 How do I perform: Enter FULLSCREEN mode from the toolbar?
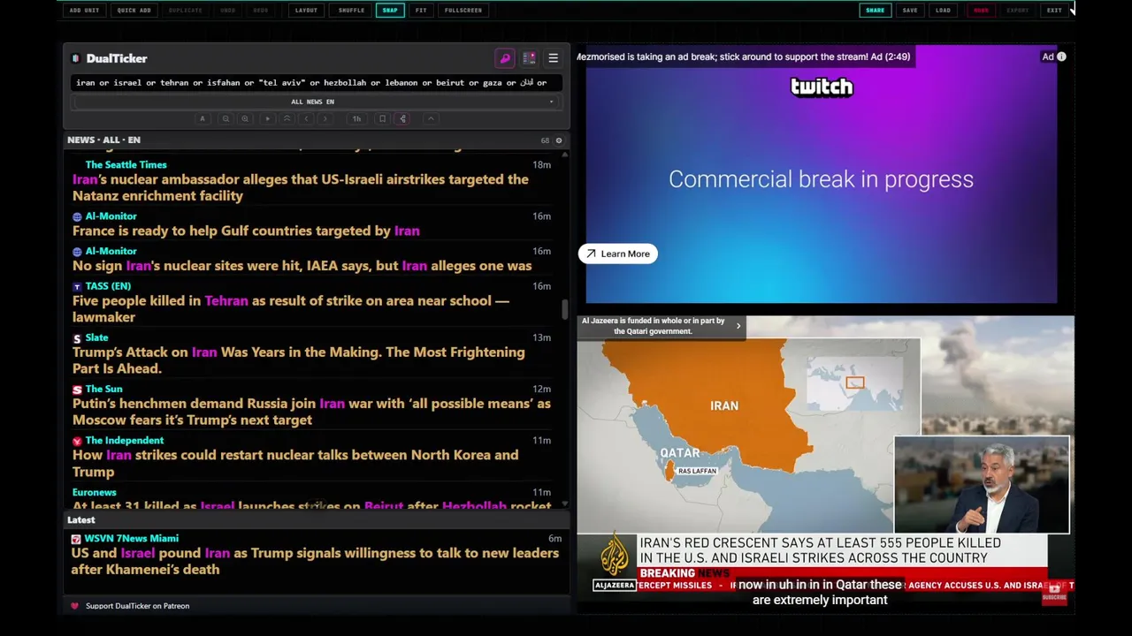click(x=463, y=11)
